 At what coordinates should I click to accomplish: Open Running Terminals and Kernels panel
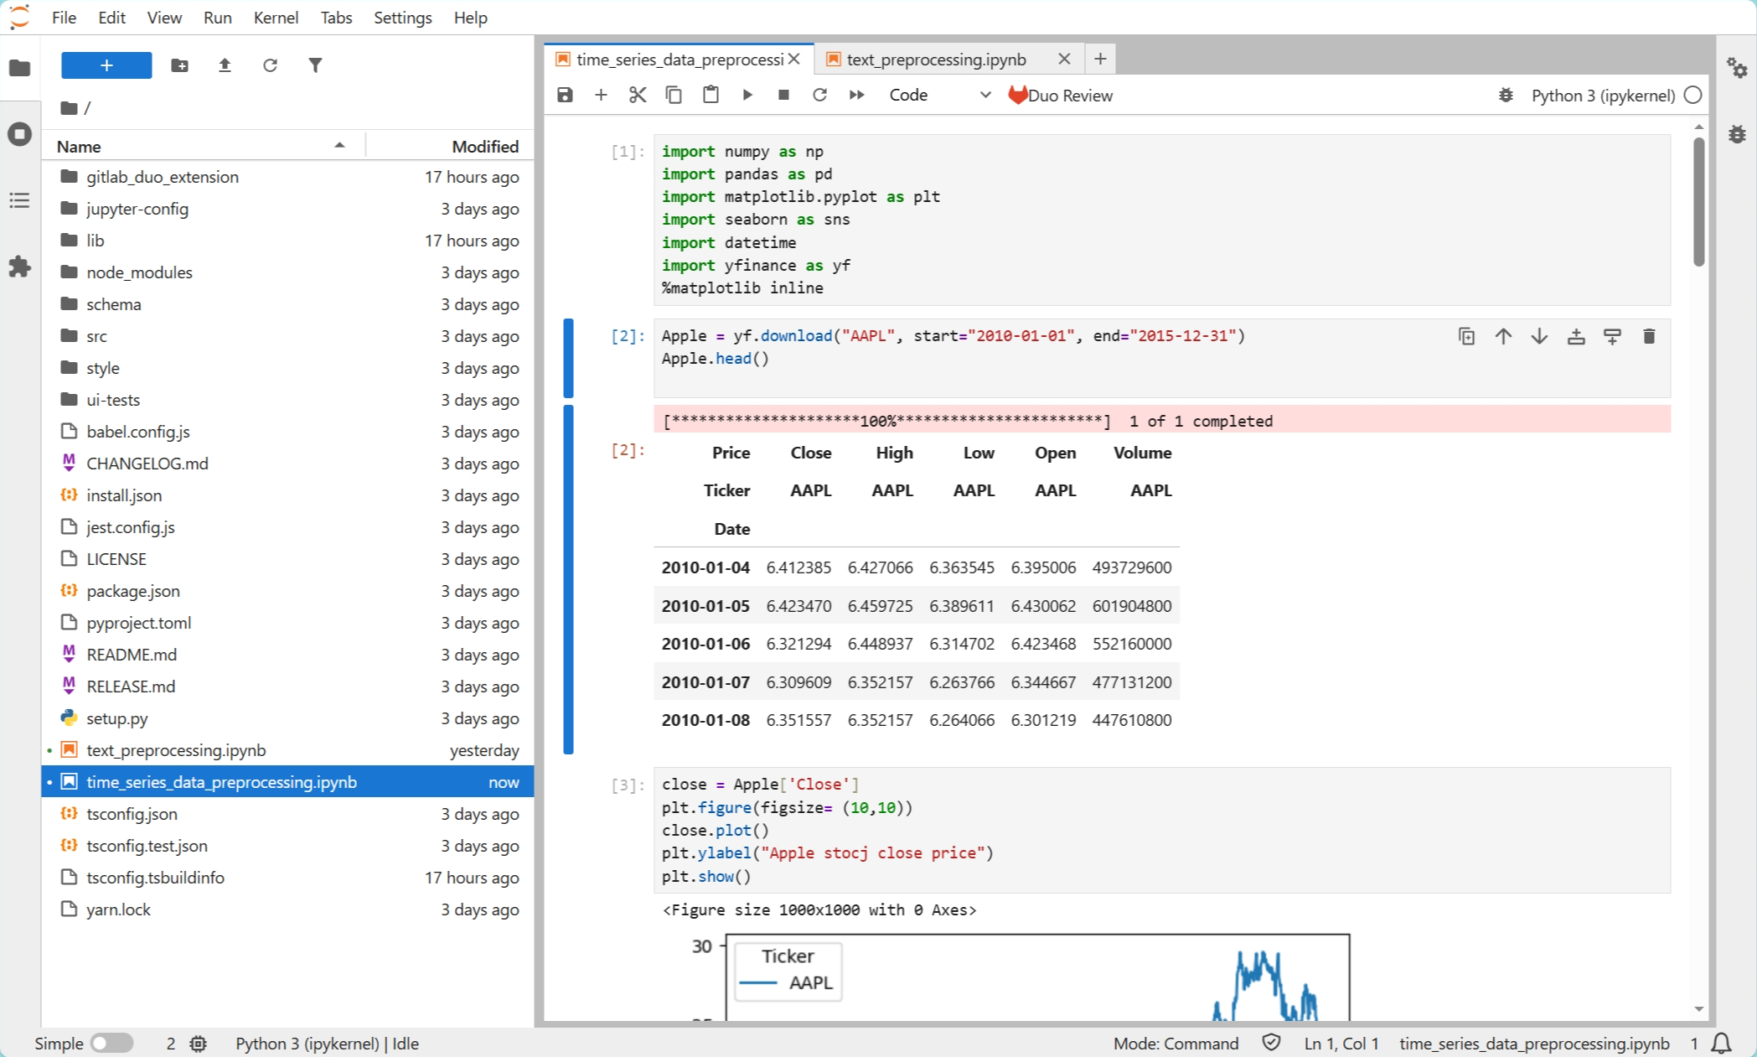[x=19, y=134]
